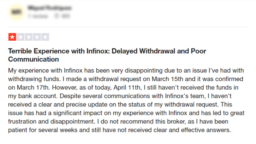Image resolution: width=256 pixels, height=144 pixels.
Task: Select the review body paragraph
Action: pos(125,100)
